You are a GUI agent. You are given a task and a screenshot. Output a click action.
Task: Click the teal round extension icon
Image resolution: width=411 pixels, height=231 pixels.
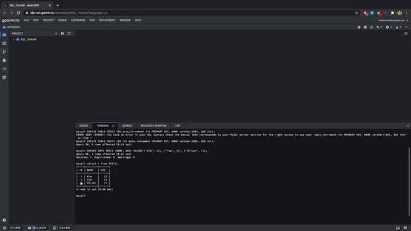point(372,13)
